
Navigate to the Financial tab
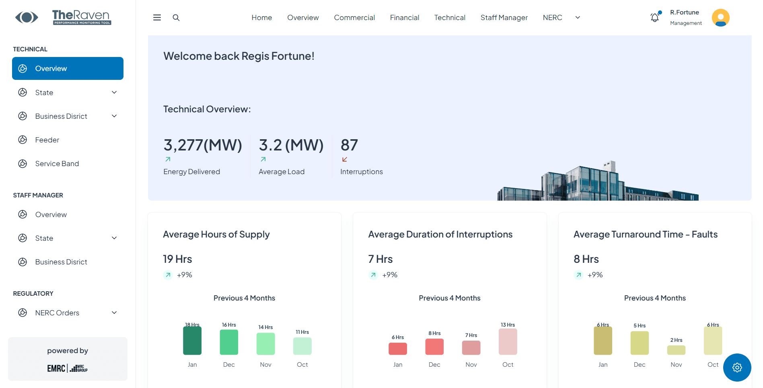404,17
